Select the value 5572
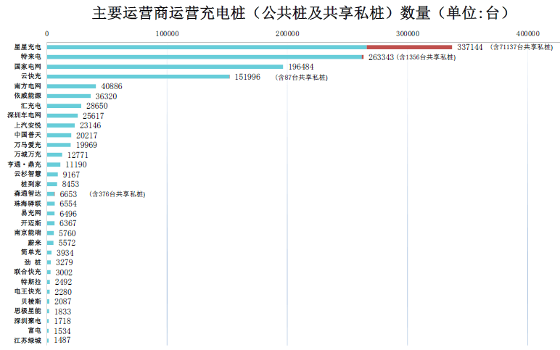560x350 pixels. pyautogui.click(x=67, y=243)
